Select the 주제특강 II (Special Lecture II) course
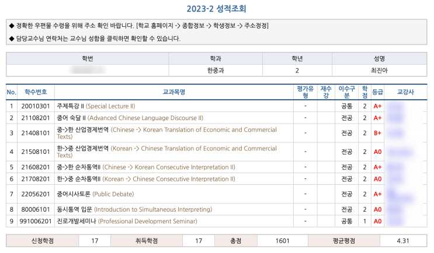This screenshot has height=253, width=434. pyautogui.click(x=96, y=106)
